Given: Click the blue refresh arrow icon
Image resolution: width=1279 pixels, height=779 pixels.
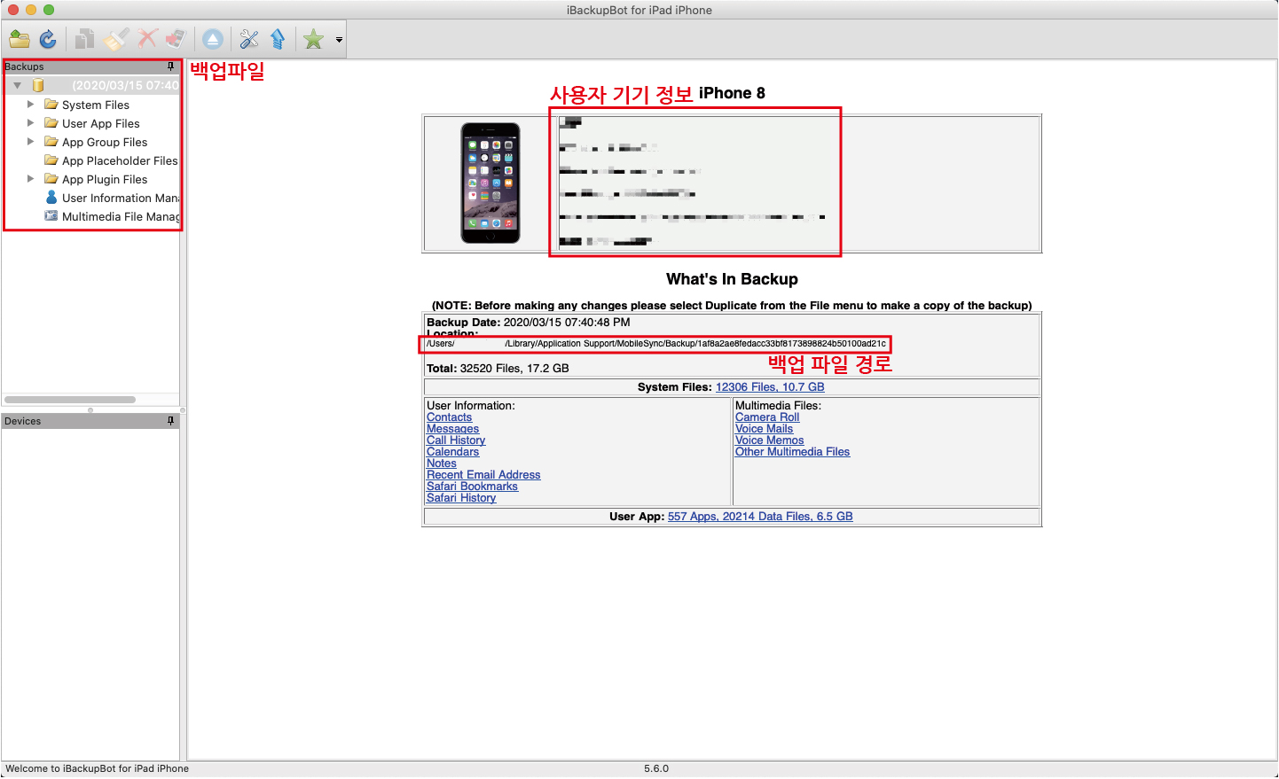Looking at the screenshot, I should click(48, 39).
